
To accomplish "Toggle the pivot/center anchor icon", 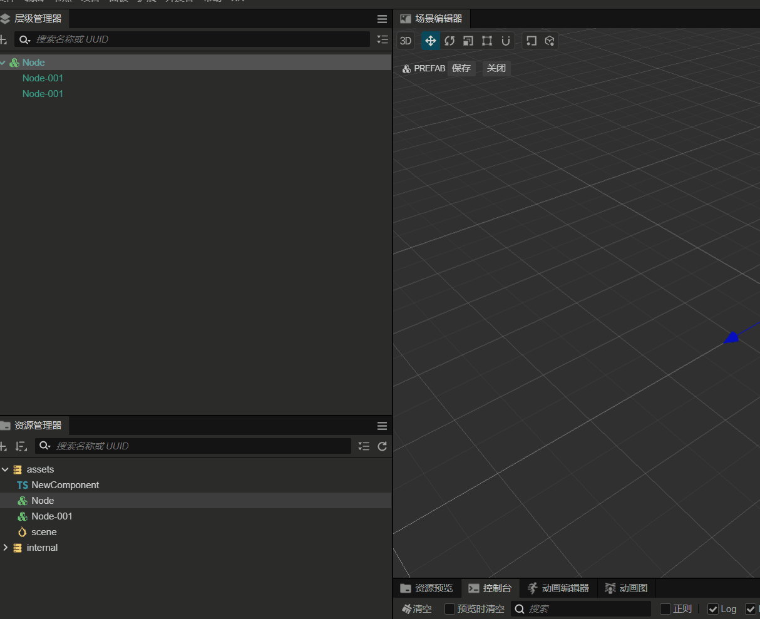I will pos(531,41).
